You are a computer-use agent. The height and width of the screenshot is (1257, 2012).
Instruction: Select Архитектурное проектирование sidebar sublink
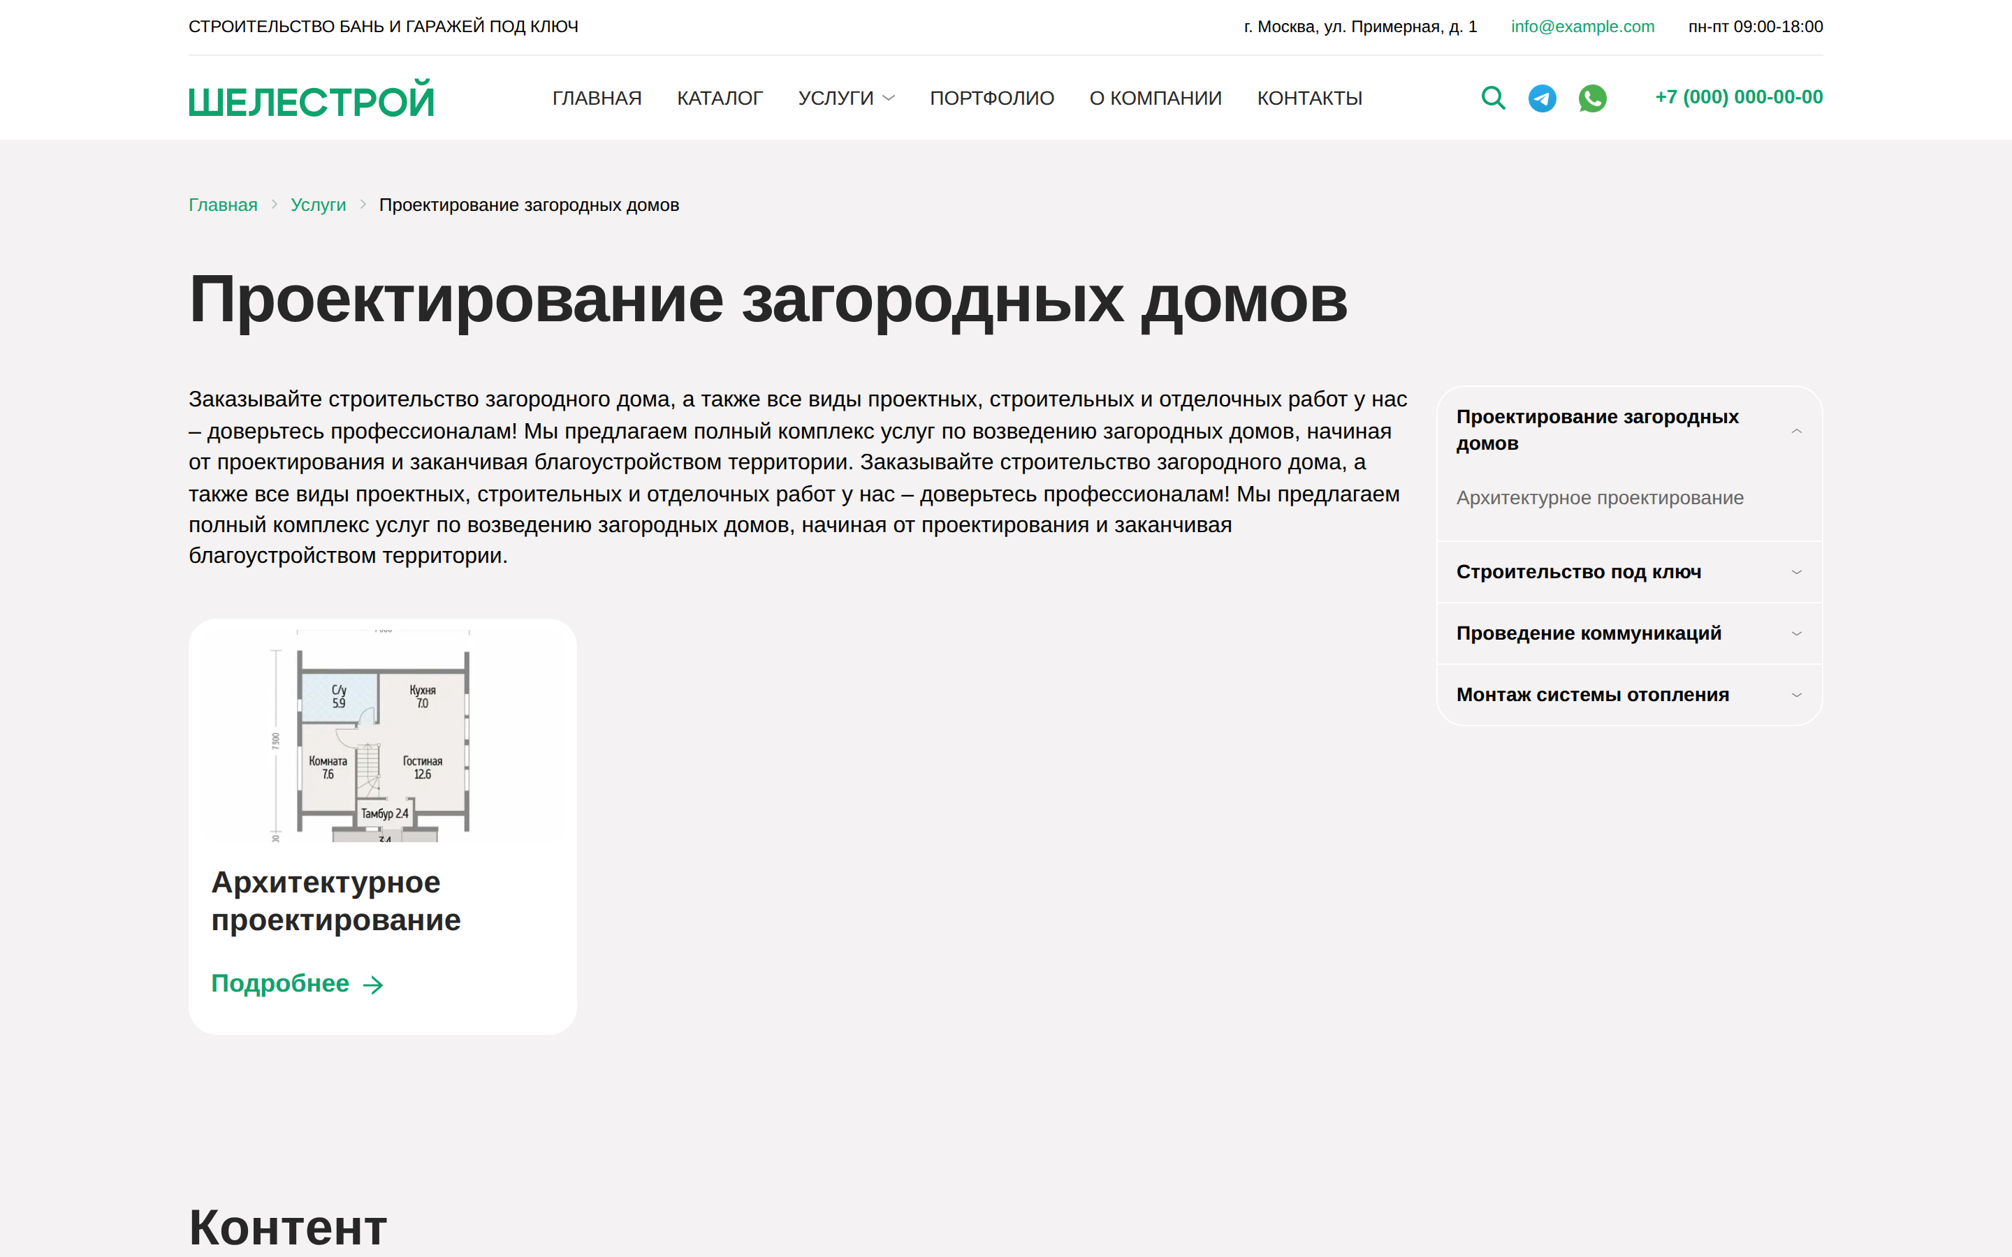click(x=1599, y=498)
